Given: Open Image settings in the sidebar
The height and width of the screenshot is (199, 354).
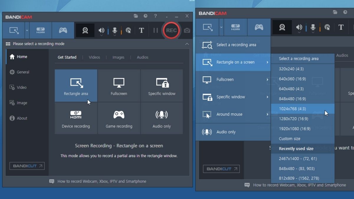Looking at the screenshot, I should [27, 103].
